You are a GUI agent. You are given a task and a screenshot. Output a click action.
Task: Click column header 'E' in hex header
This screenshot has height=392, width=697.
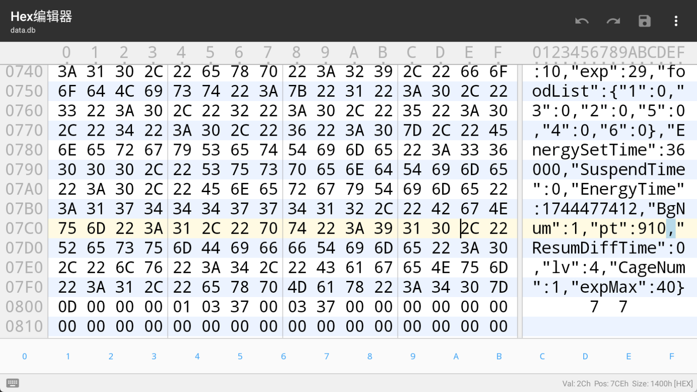(469, 52)
